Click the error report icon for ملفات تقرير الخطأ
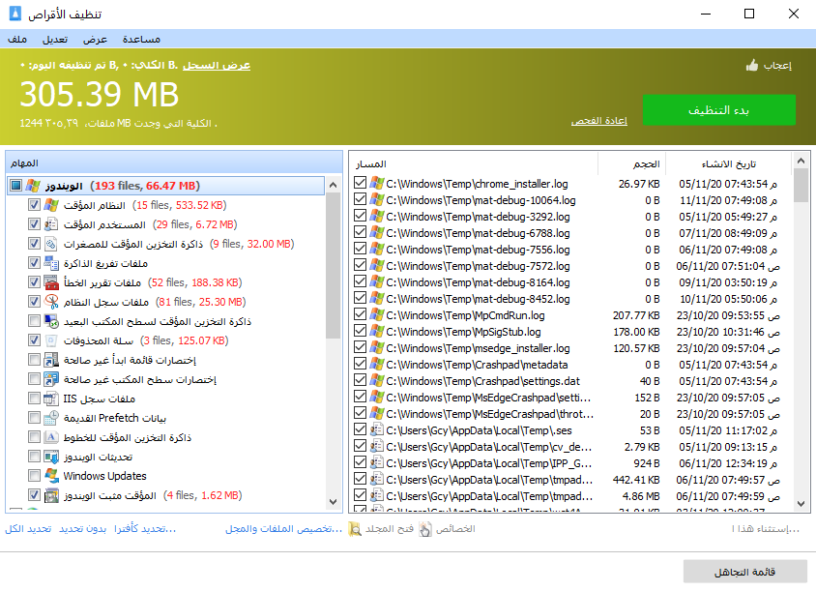This screenshot has width=816, height=591. (x=51, y=282)
